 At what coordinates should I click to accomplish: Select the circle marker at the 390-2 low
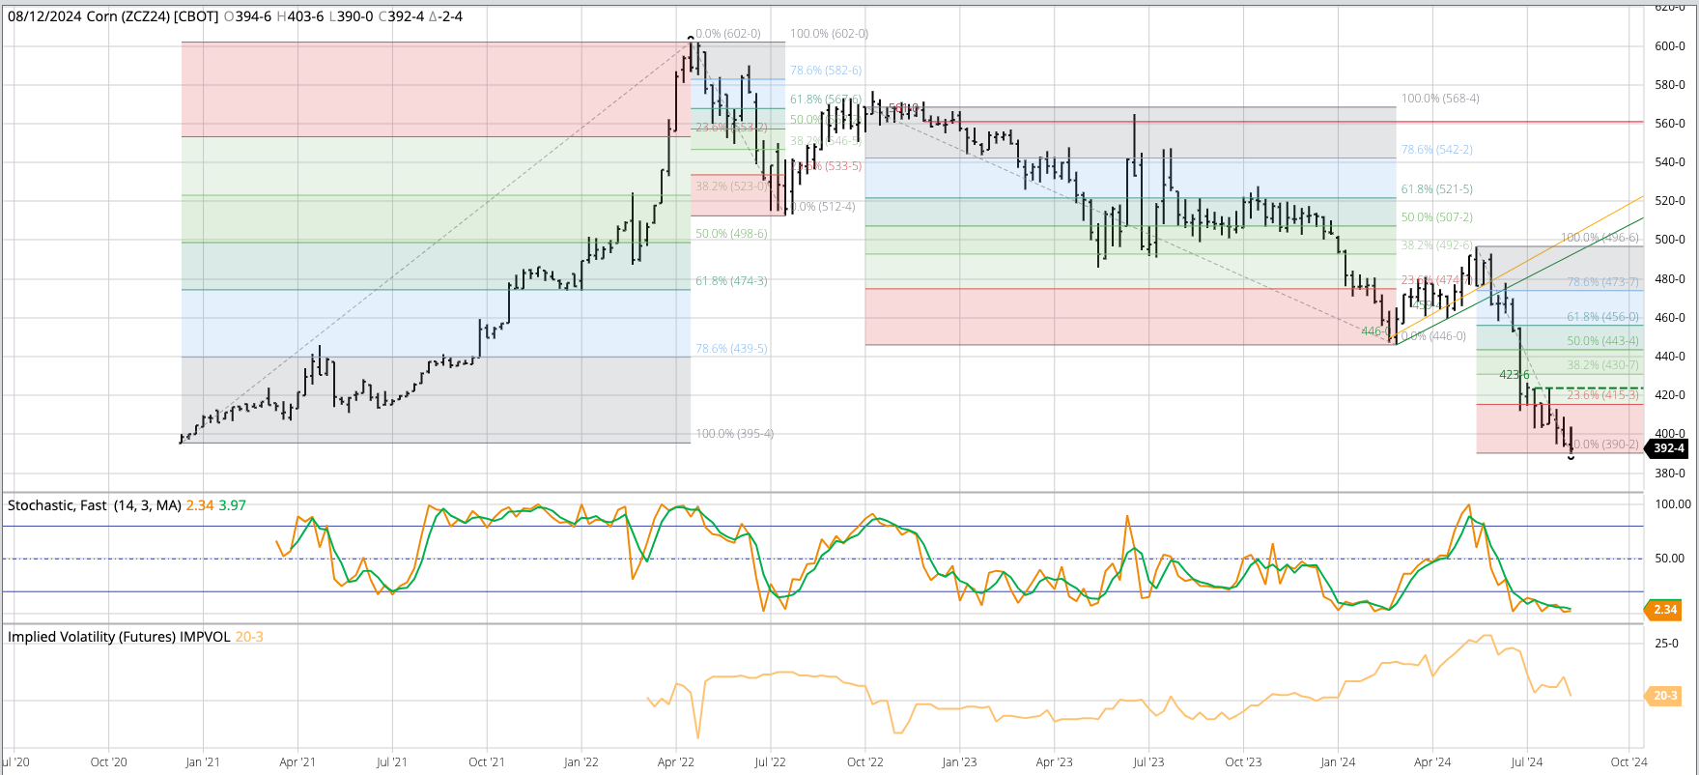(x=1571, y=457)
